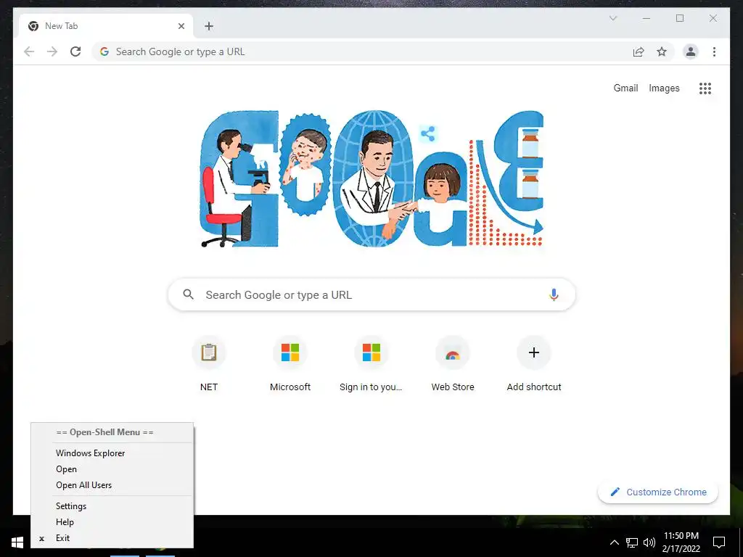Close the New Tab tab
The width and height of the screenshot is (743, 557).
click(x=181, y=26)
